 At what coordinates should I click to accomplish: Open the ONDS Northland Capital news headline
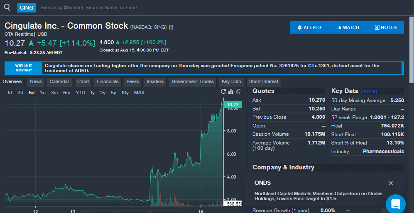point(318,196)
